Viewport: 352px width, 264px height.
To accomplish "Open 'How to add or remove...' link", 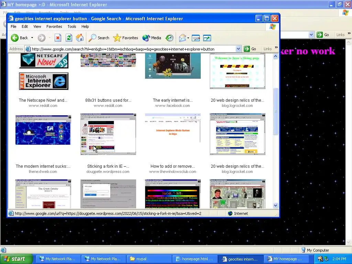I will click(x=173, y=166).
